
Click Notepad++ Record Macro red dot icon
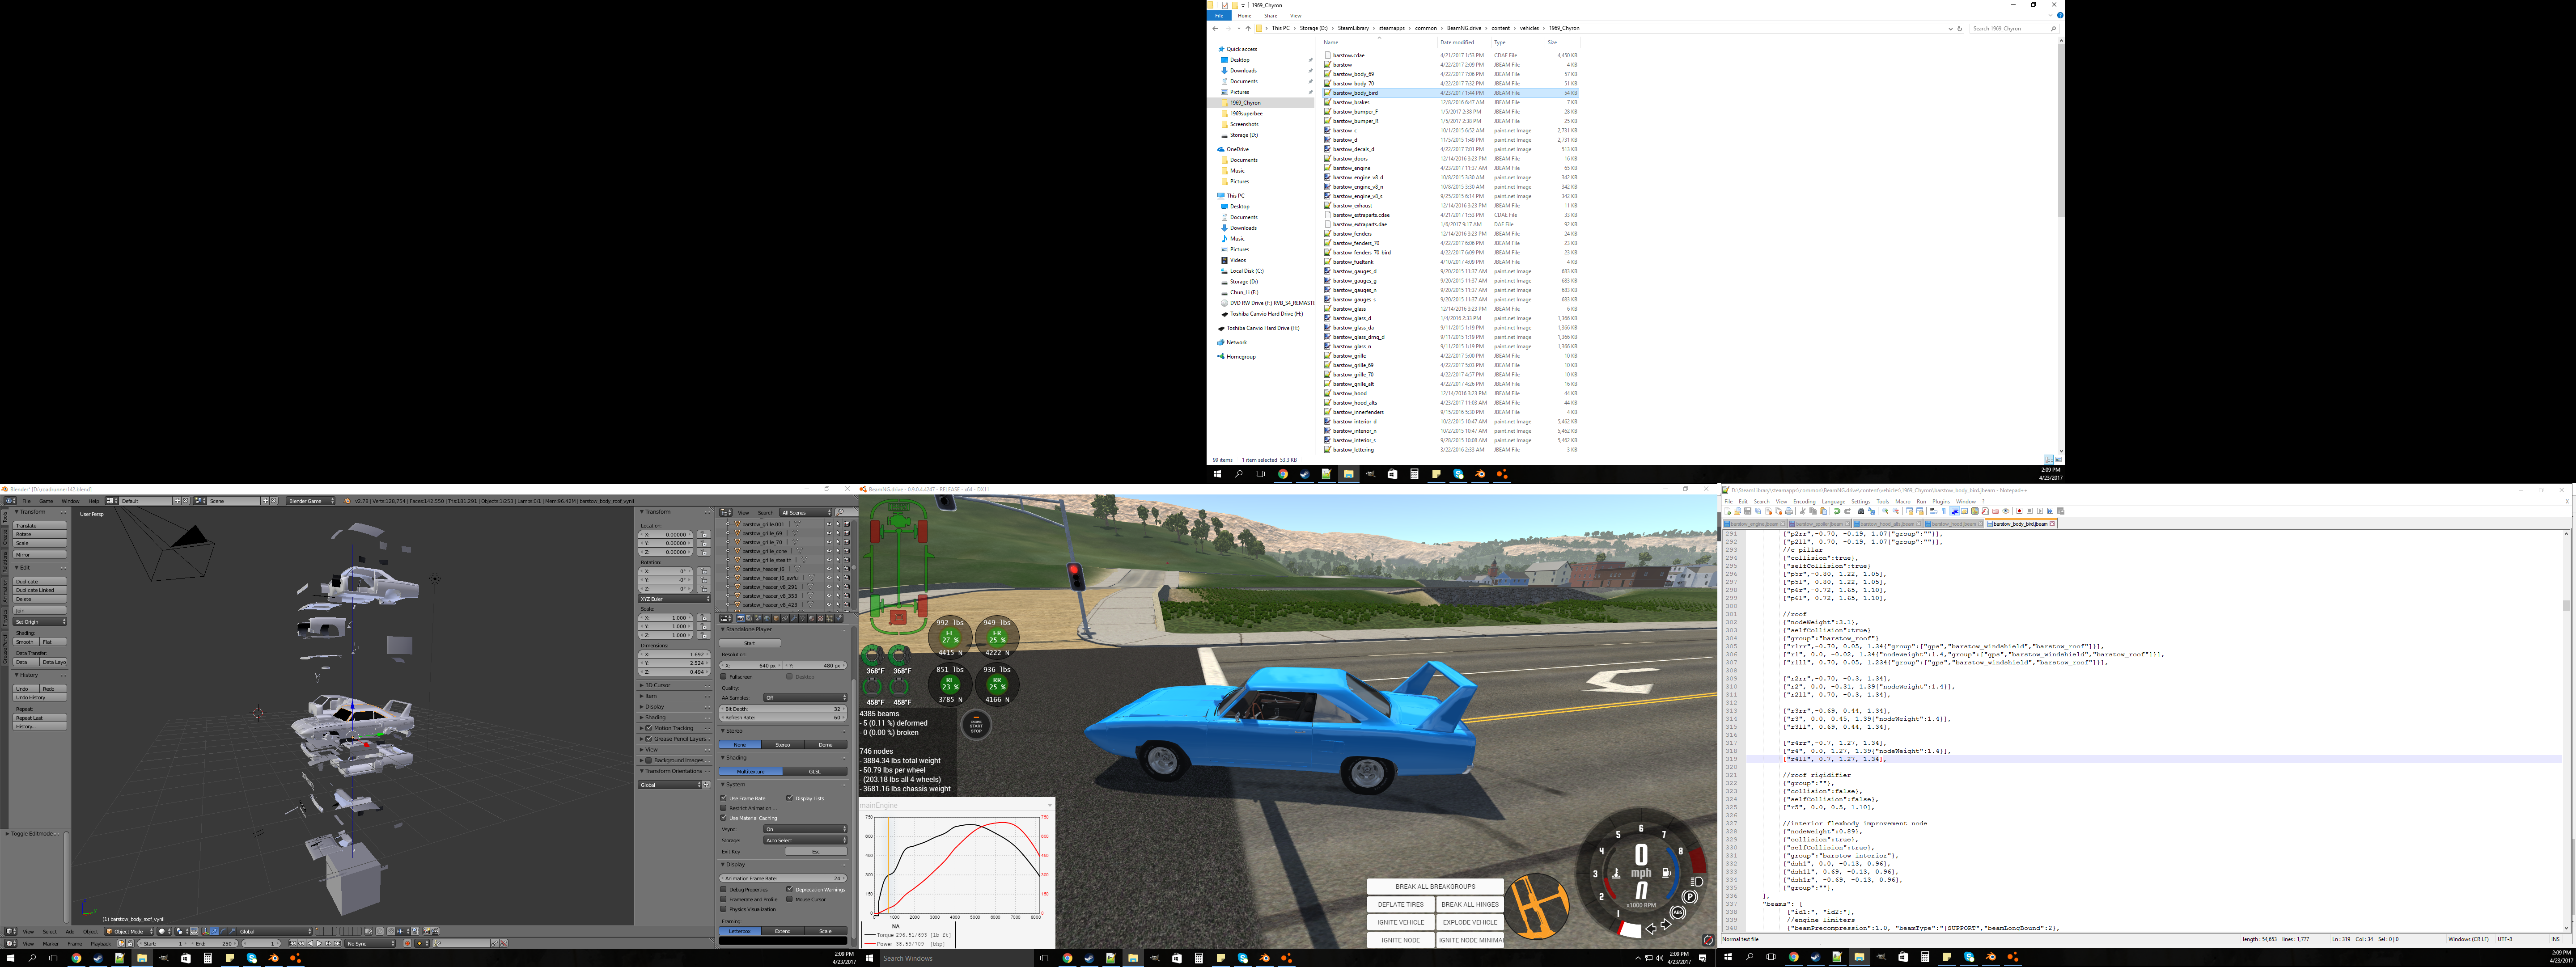[2020, 511]
